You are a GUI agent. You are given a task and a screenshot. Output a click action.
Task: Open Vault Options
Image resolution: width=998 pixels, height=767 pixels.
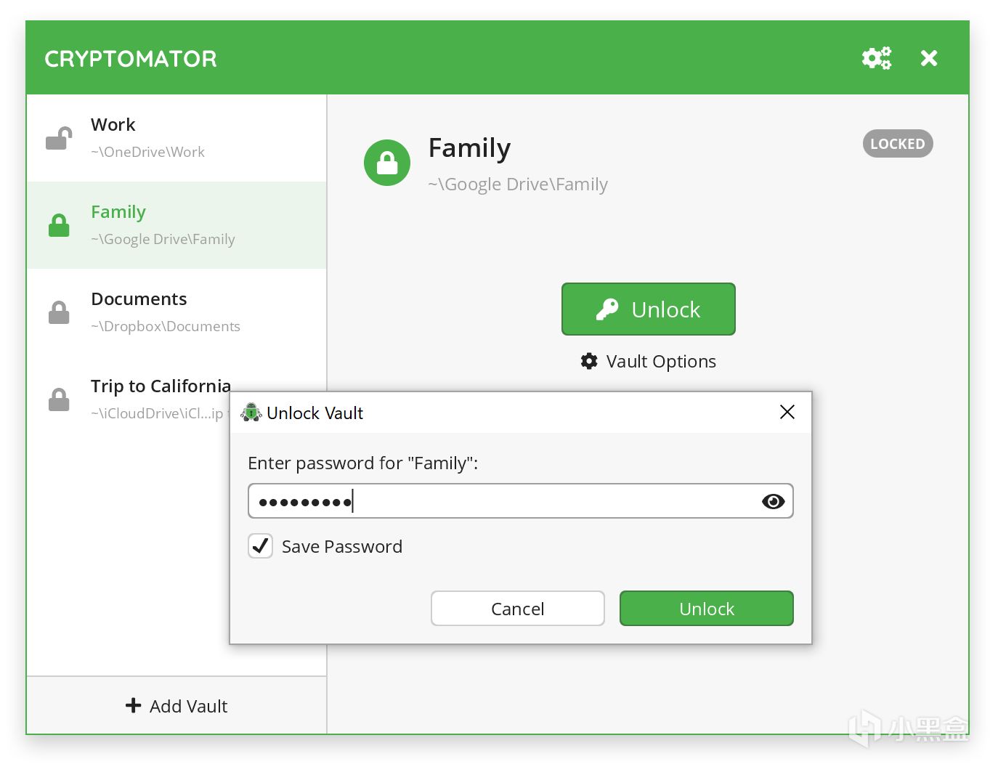[x=660, y=361]
